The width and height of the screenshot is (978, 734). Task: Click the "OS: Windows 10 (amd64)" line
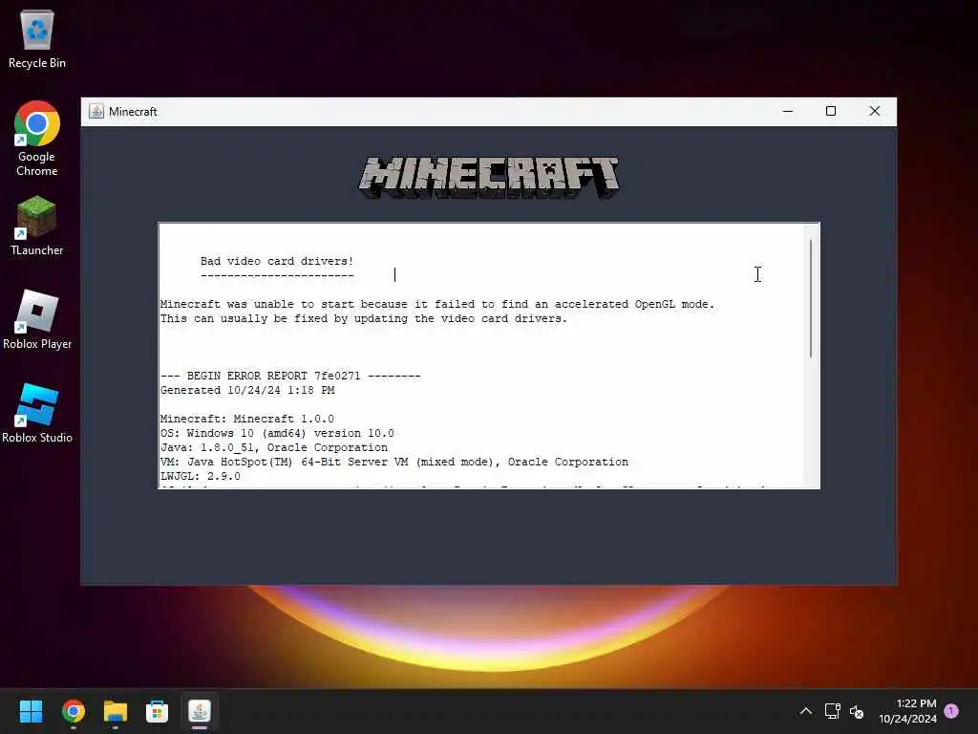pos(277,433)
